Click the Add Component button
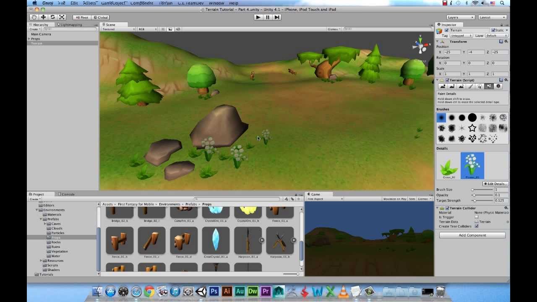Viewport: 537px width, 302px height. tap(472, 235)
